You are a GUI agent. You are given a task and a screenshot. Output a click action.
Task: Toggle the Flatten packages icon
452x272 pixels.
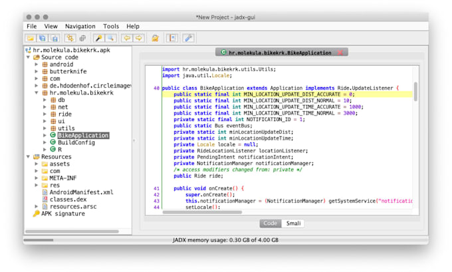point(82,38)
